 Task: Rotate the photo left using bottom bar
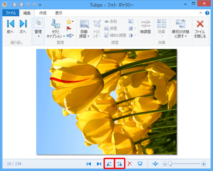tap(109, 164)
